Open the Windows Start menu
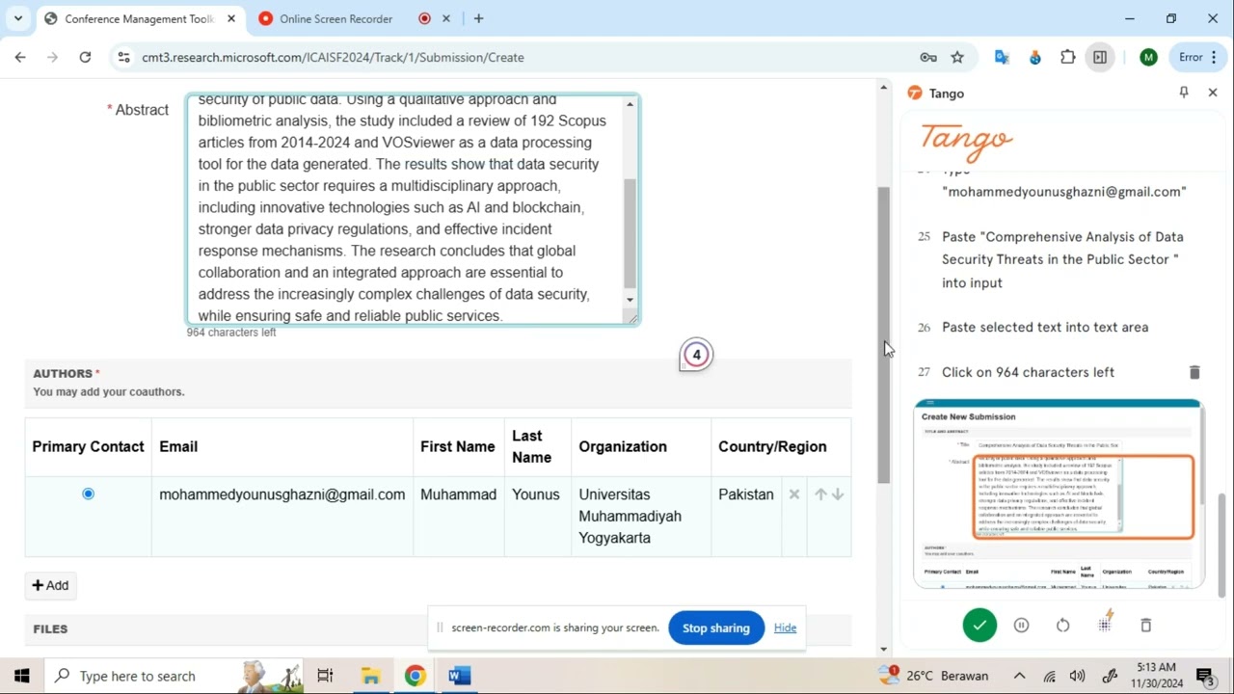The height and width of the screenshot is (694, 1234). pos(21,676)
